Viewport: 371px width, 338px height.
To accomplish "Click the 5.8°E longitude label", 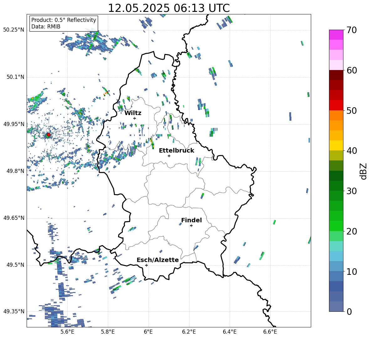I will (x=108, y=332).
